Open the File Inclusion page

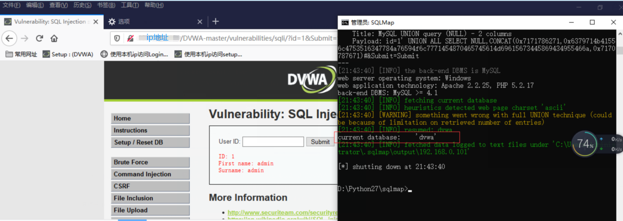coord(150,198)
